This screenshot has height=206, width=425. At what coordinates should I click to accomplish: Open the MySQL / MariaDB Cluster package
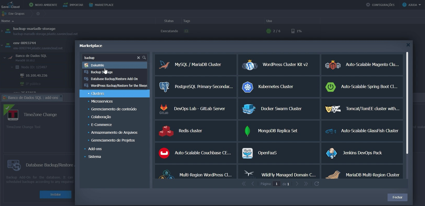point(195,65)
